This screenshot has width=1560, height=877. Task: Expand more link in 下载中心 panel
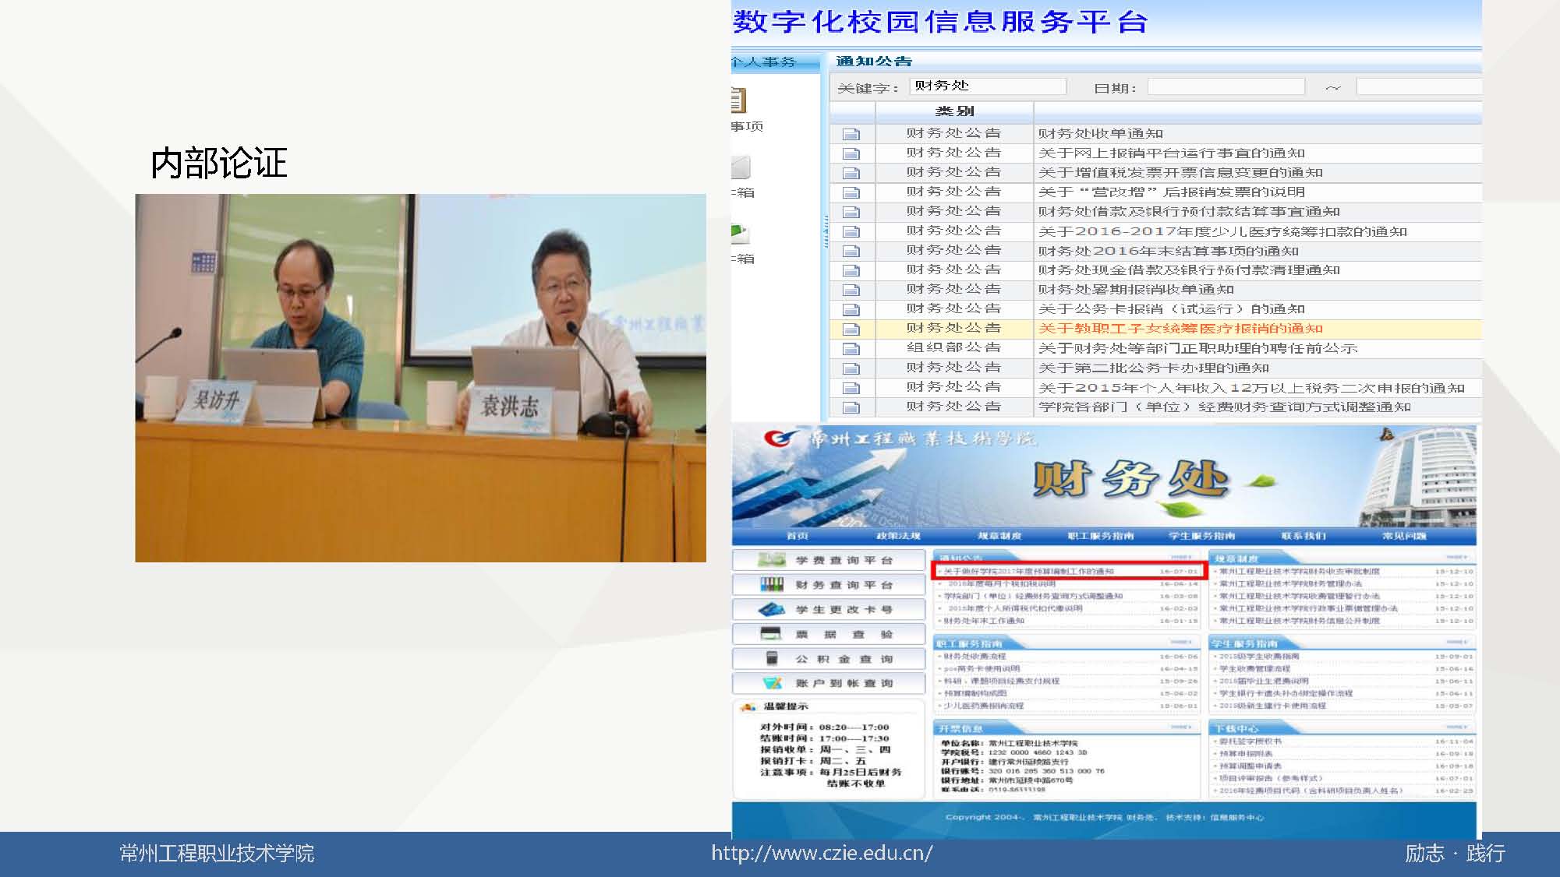pyautogui.click(x=1456, y=727)
